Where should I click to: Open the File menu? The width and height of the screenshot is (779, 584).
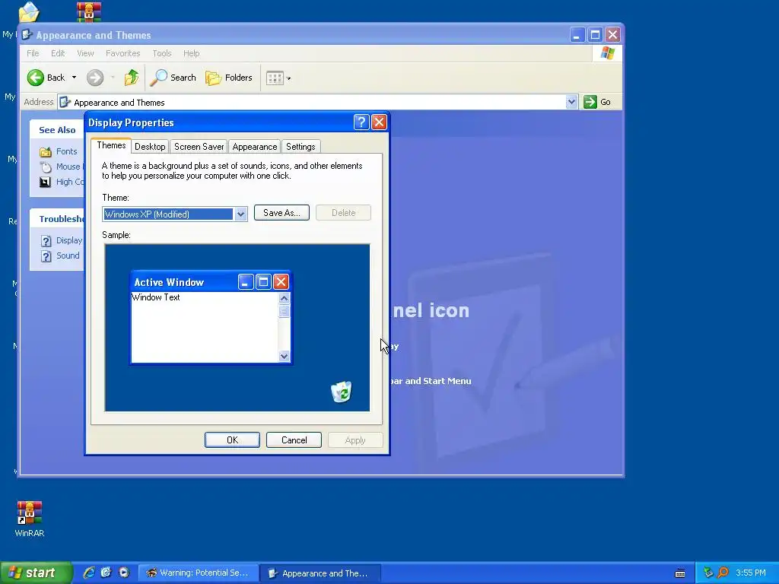coord(33,53)
